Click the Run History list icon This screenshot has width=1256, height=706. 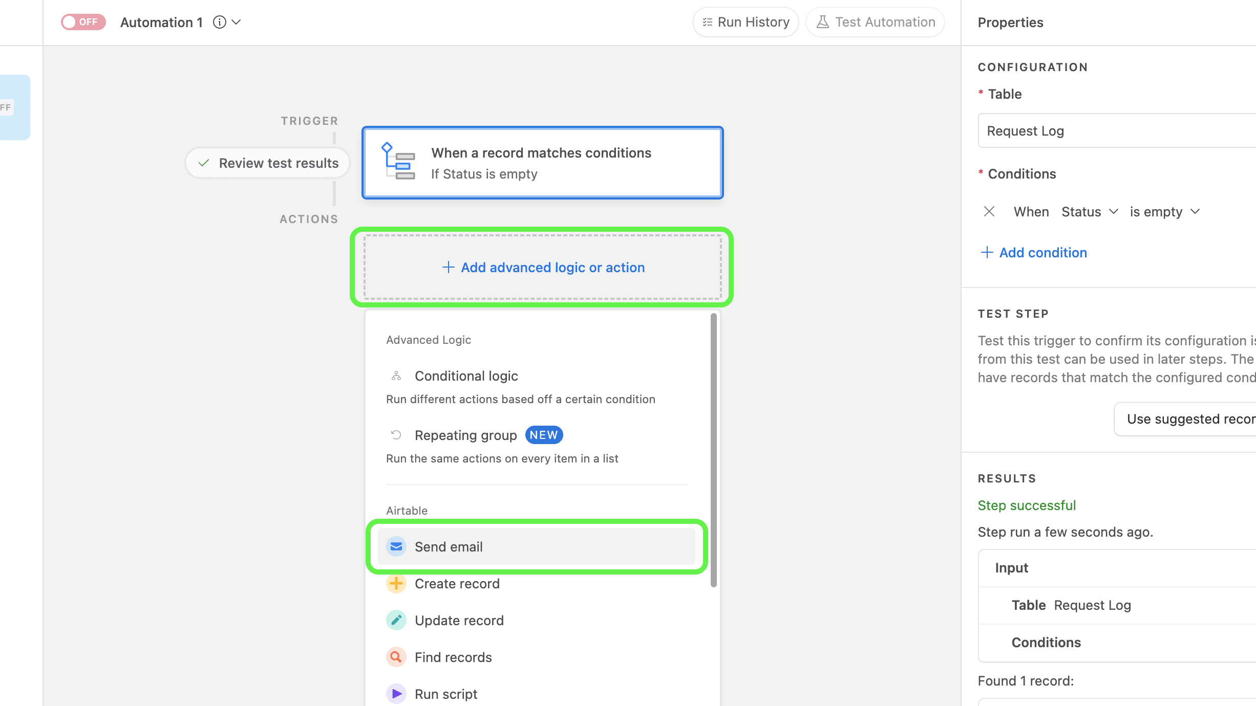tap(707, 22)
